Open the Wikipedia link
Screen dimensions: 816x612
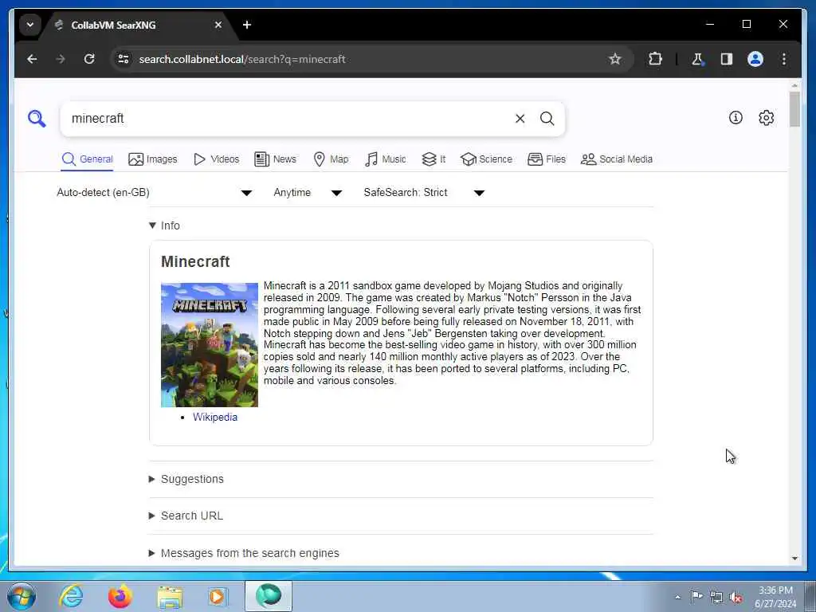[215, 418]
